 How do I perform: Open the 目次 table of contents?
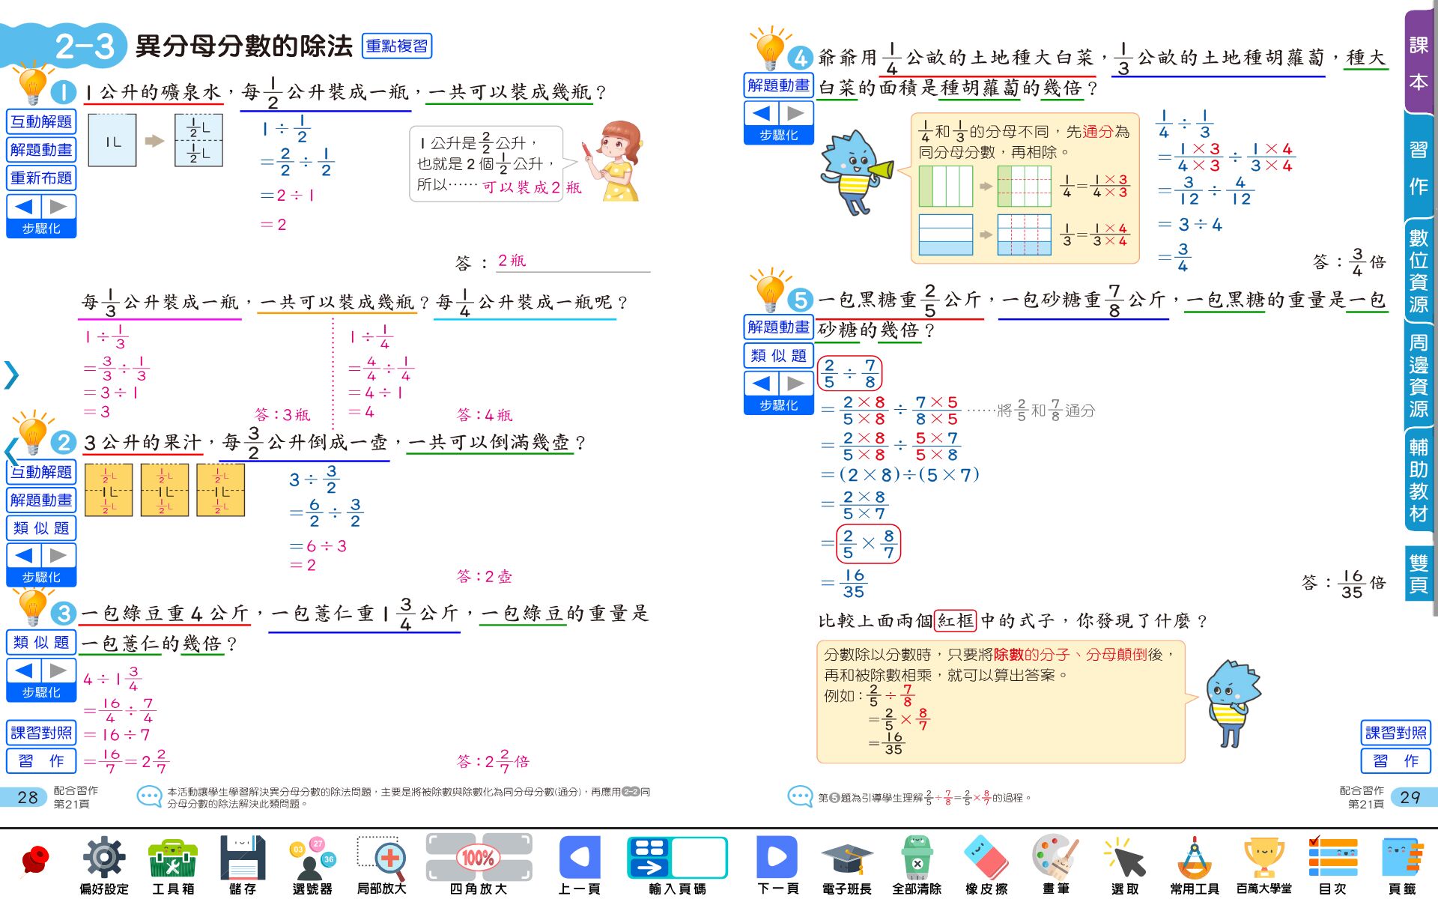1332,859
